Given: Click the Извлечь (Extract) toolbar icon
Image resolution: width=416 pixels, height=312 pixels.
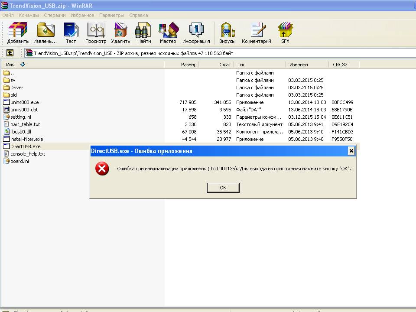Looking at the screenshot, I should (x=45, y=33).
